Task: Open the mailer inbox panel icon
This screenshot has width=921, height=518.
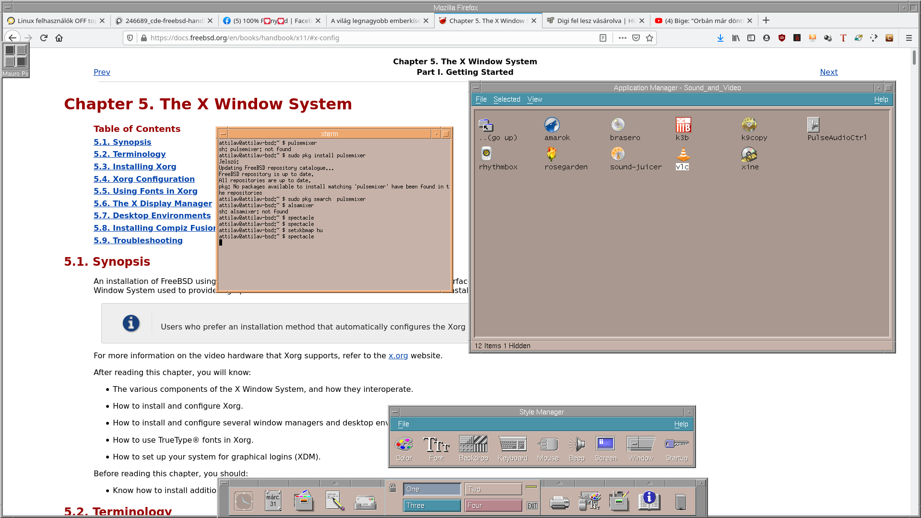Action: [366, 502]
